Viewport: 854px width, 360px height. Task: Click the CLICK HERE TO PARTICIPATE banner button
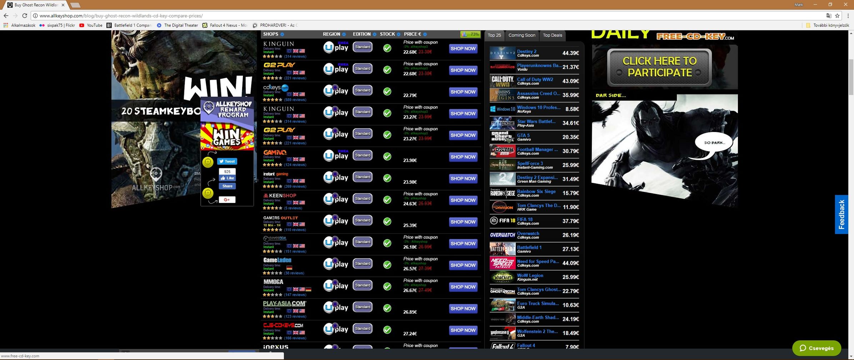tap(659, 67)
